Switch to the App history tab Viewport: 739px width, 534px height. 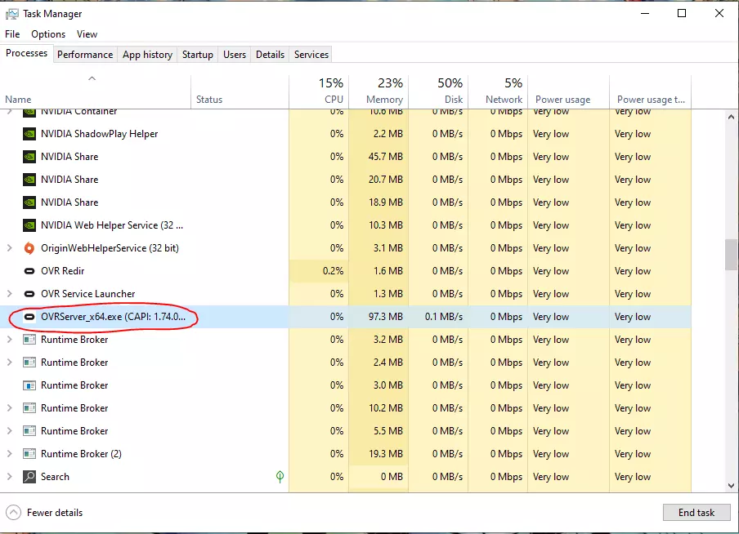pos(147,55)
